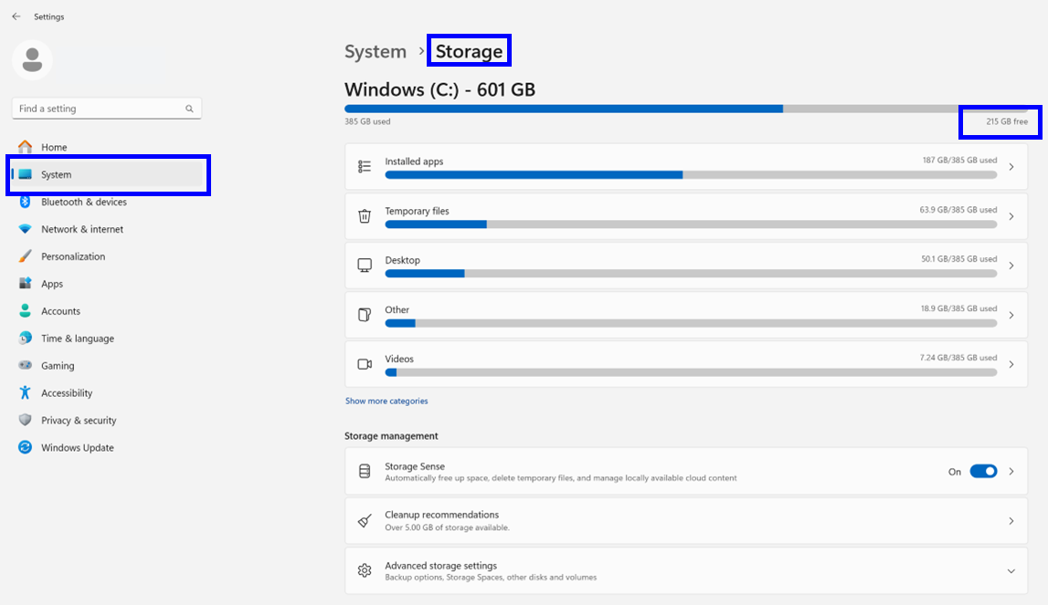Click Show more categories link
Image resolution: width=1048 pixels, height=605 pixels.
386,401
